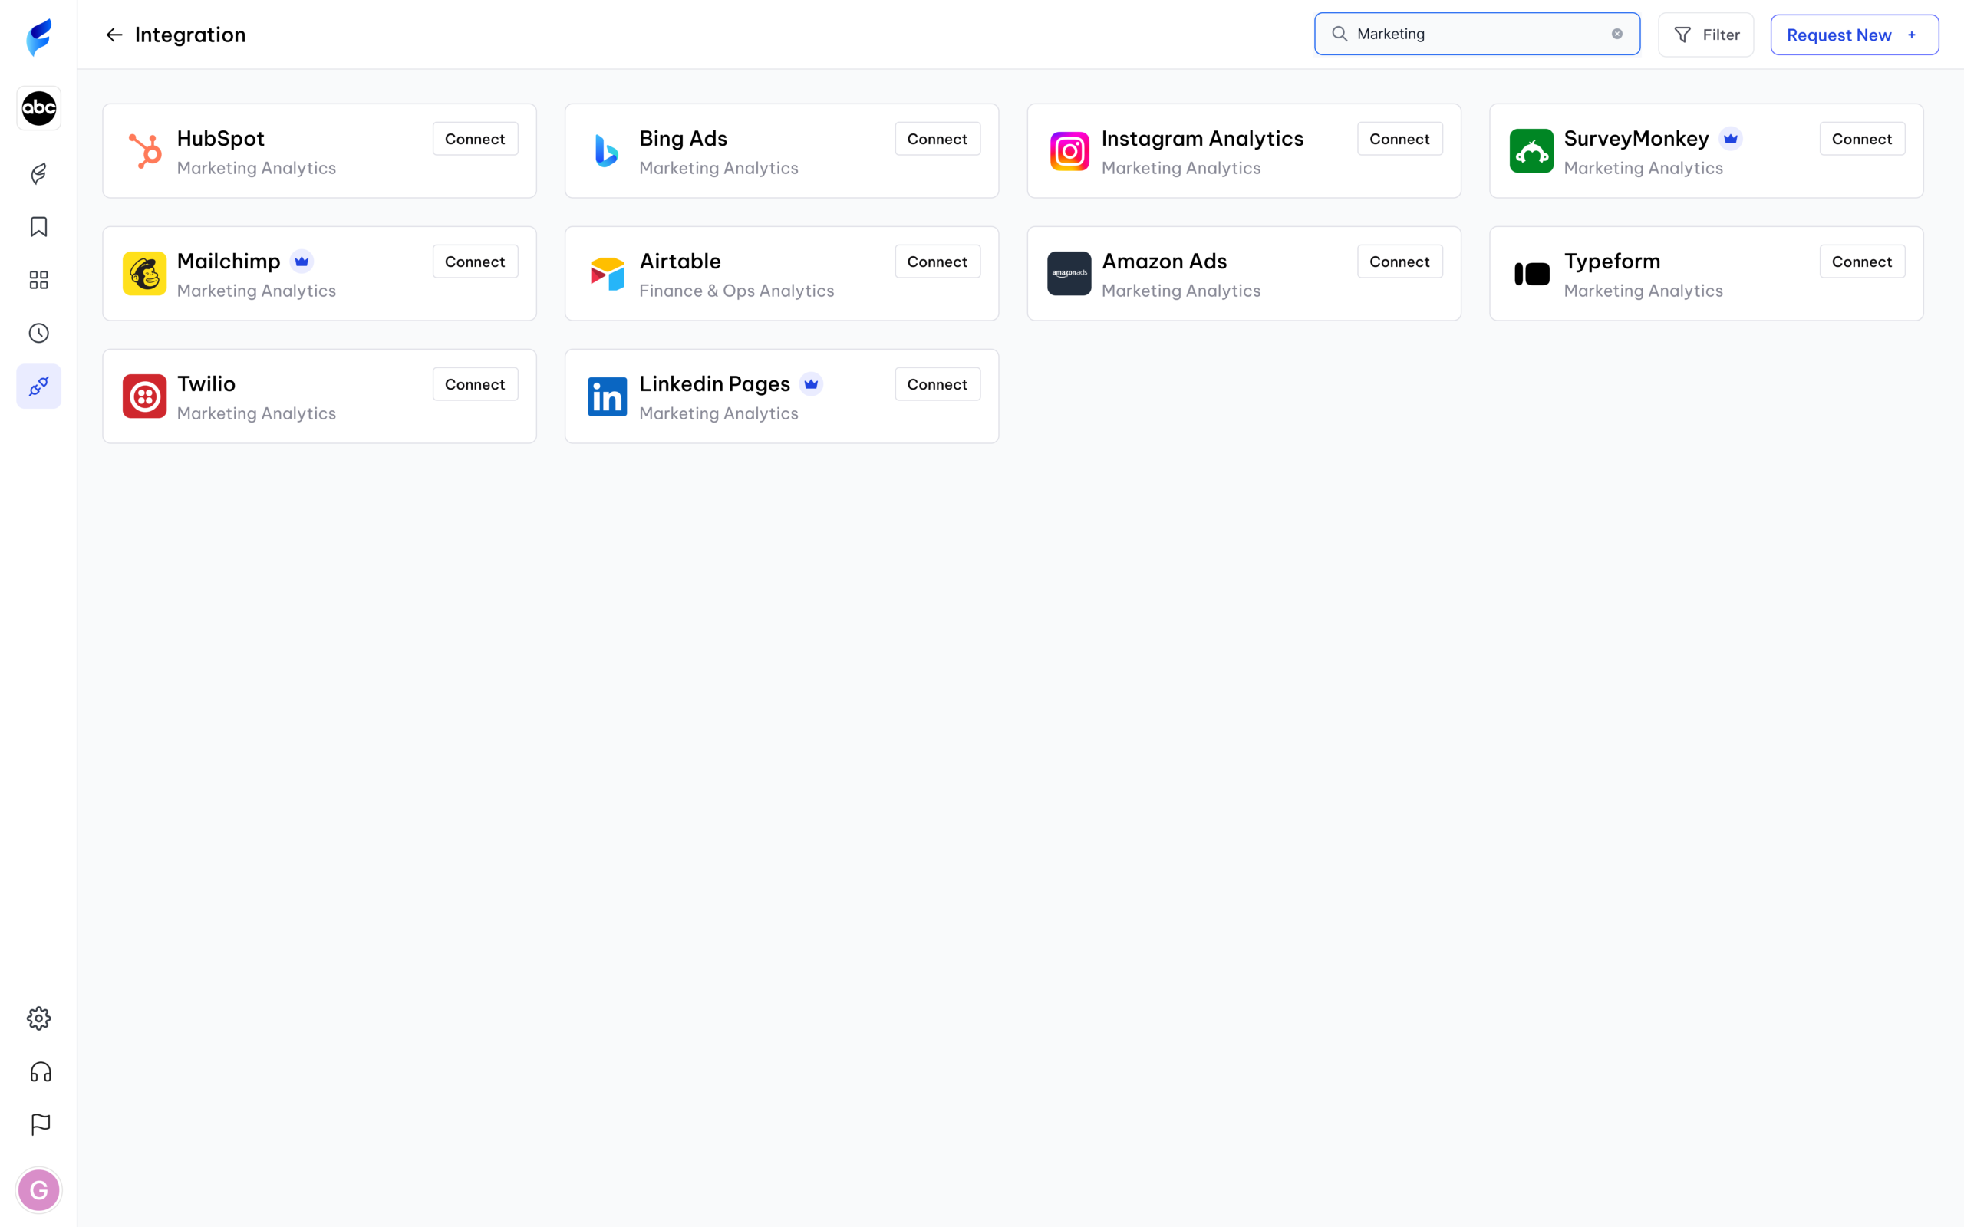Connect the SurveyMonkey integration
This screenshot has width=1964, height=1227.
[1862, 138]
